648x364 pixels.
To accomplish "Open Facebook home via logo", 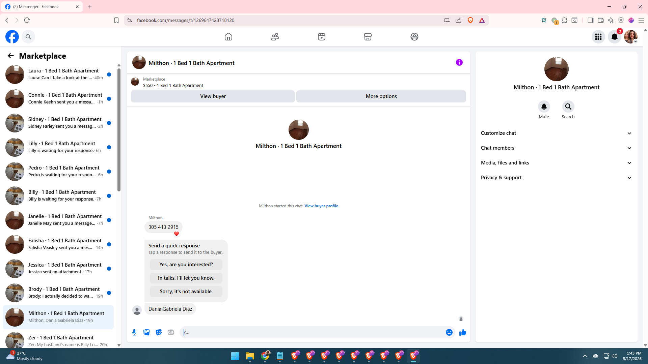I will tap(12, 37).
